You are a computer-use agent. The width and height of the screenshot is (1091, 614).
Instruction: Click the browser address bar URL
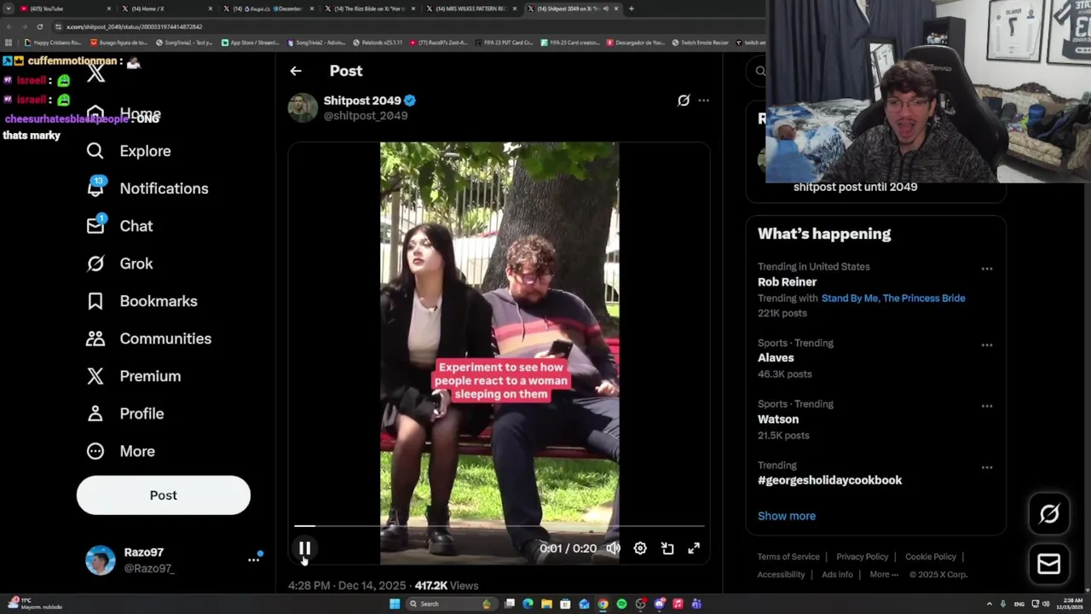[134, 26]
